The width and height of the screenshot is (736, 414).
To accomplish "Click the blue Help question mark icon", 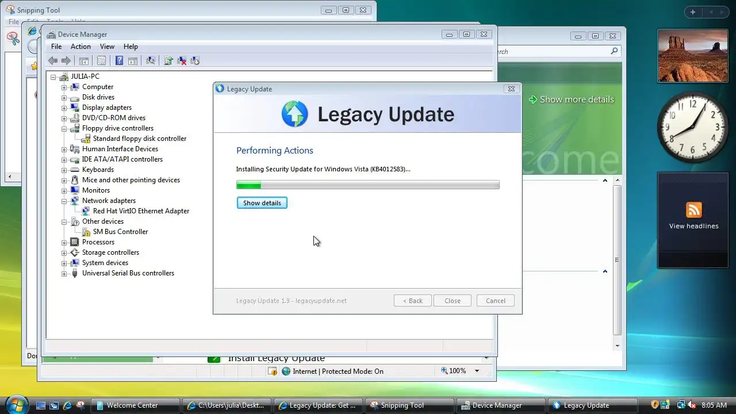I will pos(119,60).
